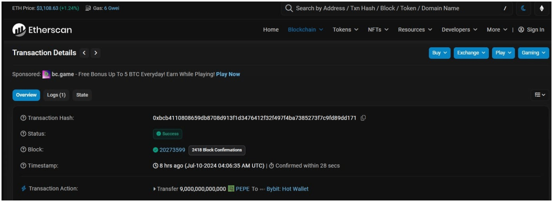Click the Transaction Details heading
This screenshot has width=553, height=202.
pos(44,53)
